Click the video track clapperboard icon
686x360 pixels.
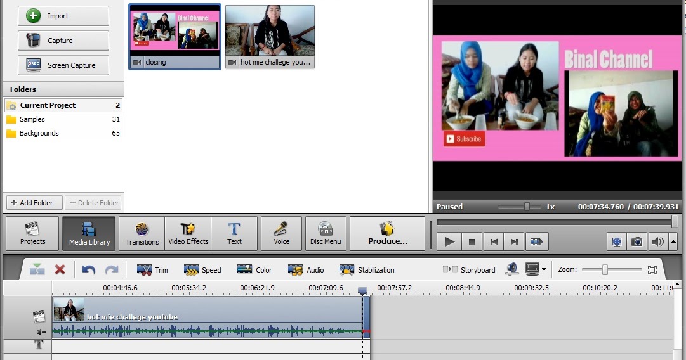click(39, 317)
